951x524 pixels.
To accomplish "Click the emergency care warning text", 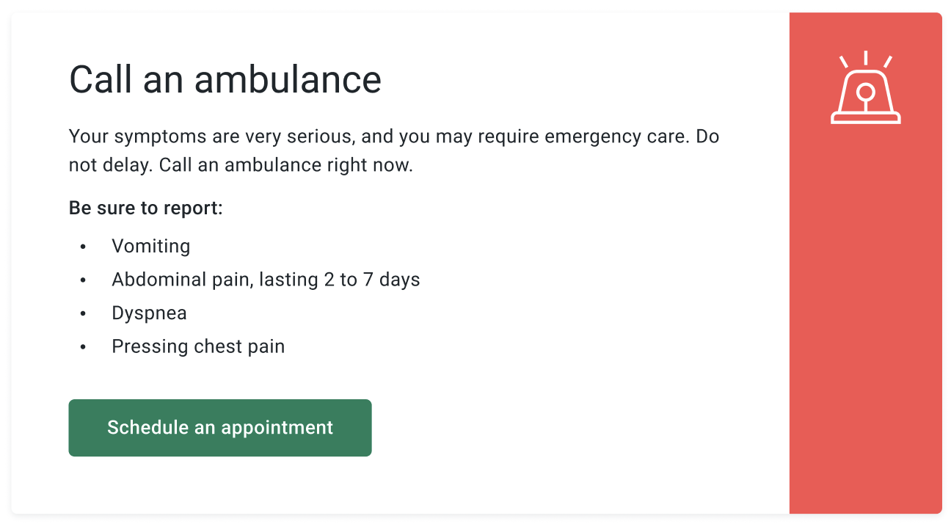I will click(x=393, y=150).
